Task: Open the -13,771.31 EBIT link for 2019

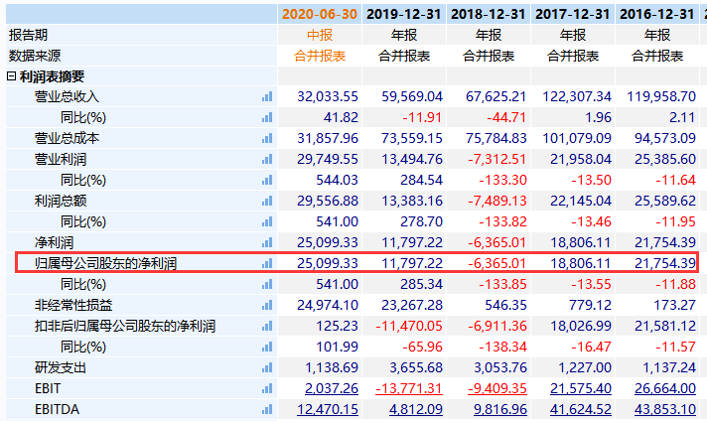Action: [408, 388]
